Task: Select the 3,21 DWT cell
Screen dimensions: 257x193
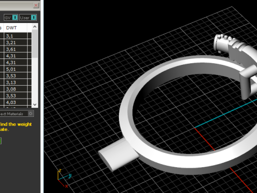Action: pyautogui.click(x=16, y=42)
